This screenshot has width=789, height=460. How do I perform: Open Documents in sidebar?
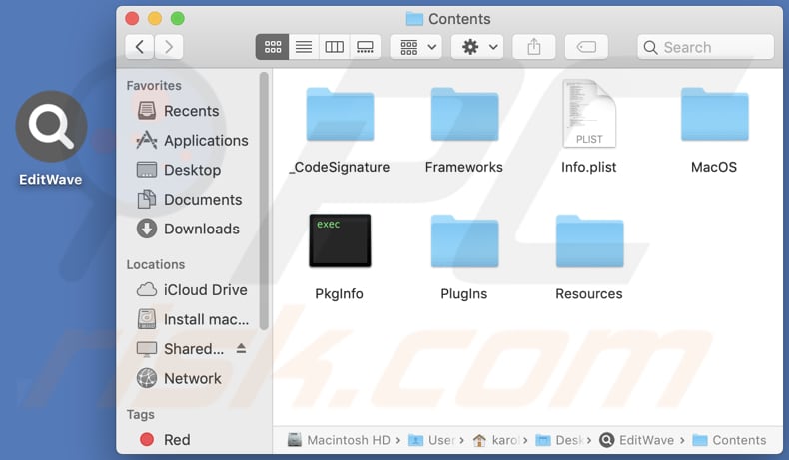pyautogui.click(x=190, y=200)
